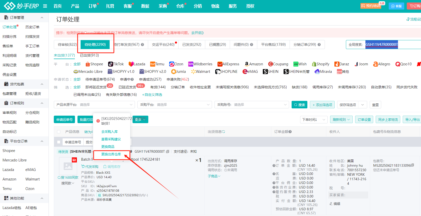This screenshot has width=421, height=216.
Task: Filter by TikTok platform icon
Action: pyautogui.click(x=110, y=64)
